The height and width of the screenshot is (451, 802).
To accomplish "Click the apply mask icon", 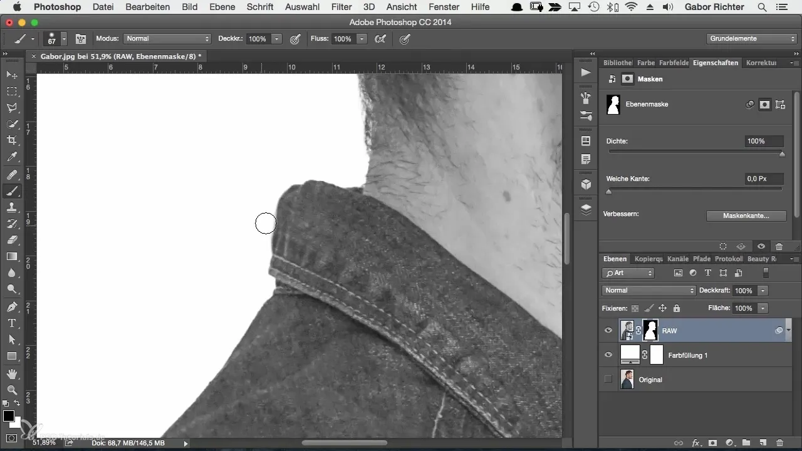I will [741, 246].
